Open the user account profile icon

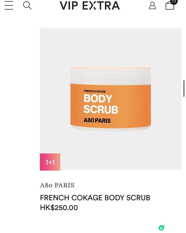point(152,6)
